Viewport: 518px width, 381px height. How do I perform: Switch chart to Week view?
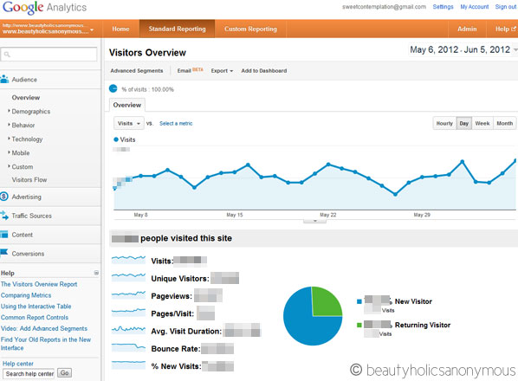click(x=482, y=123)
